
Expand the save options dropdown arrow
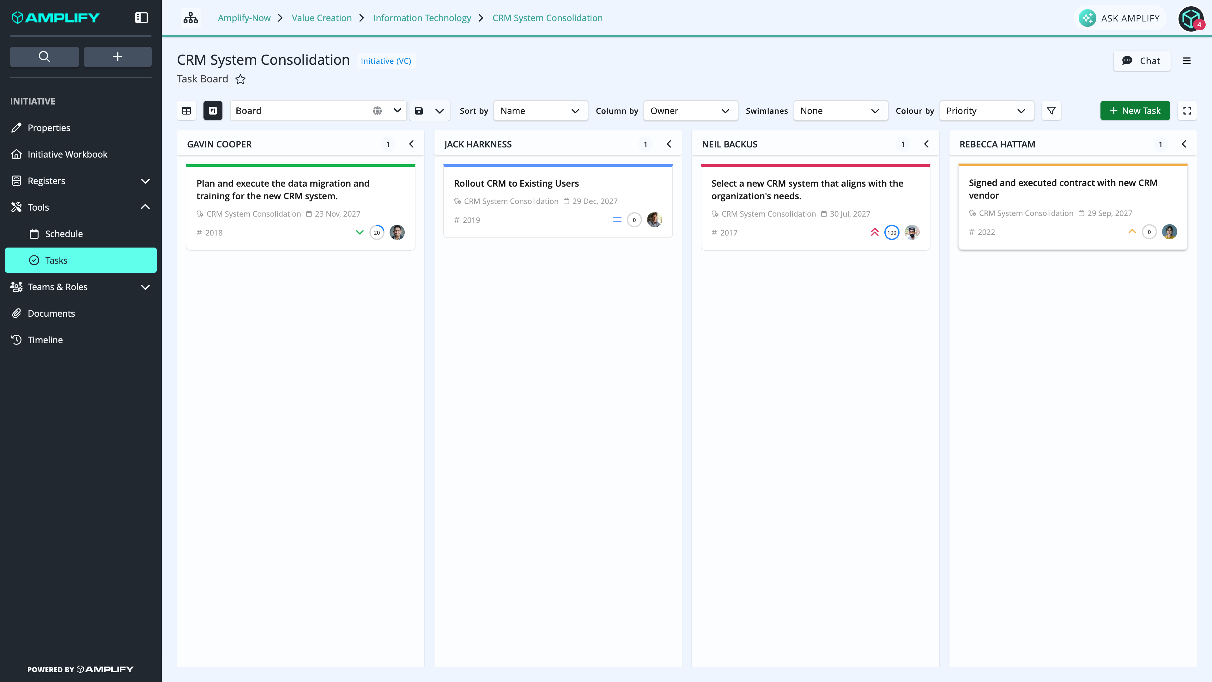click(x=439, y=111)
